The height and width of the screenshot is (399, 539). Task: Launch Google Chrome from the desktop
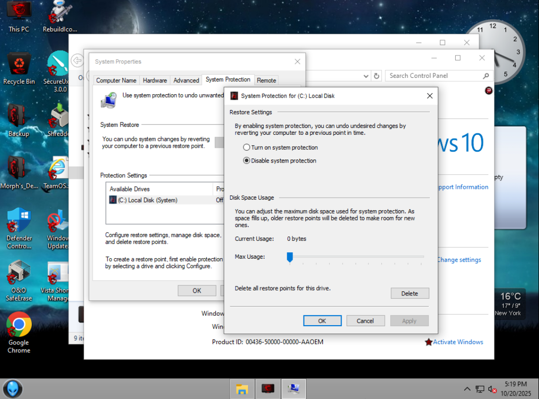(19, 333)
